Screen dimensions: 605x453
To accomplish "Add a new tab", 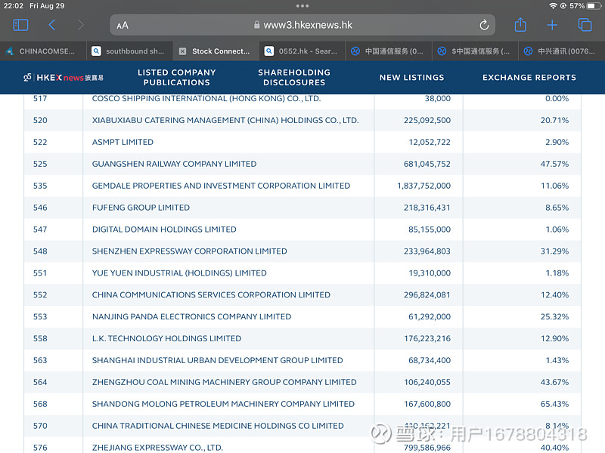I will point(552,25).
